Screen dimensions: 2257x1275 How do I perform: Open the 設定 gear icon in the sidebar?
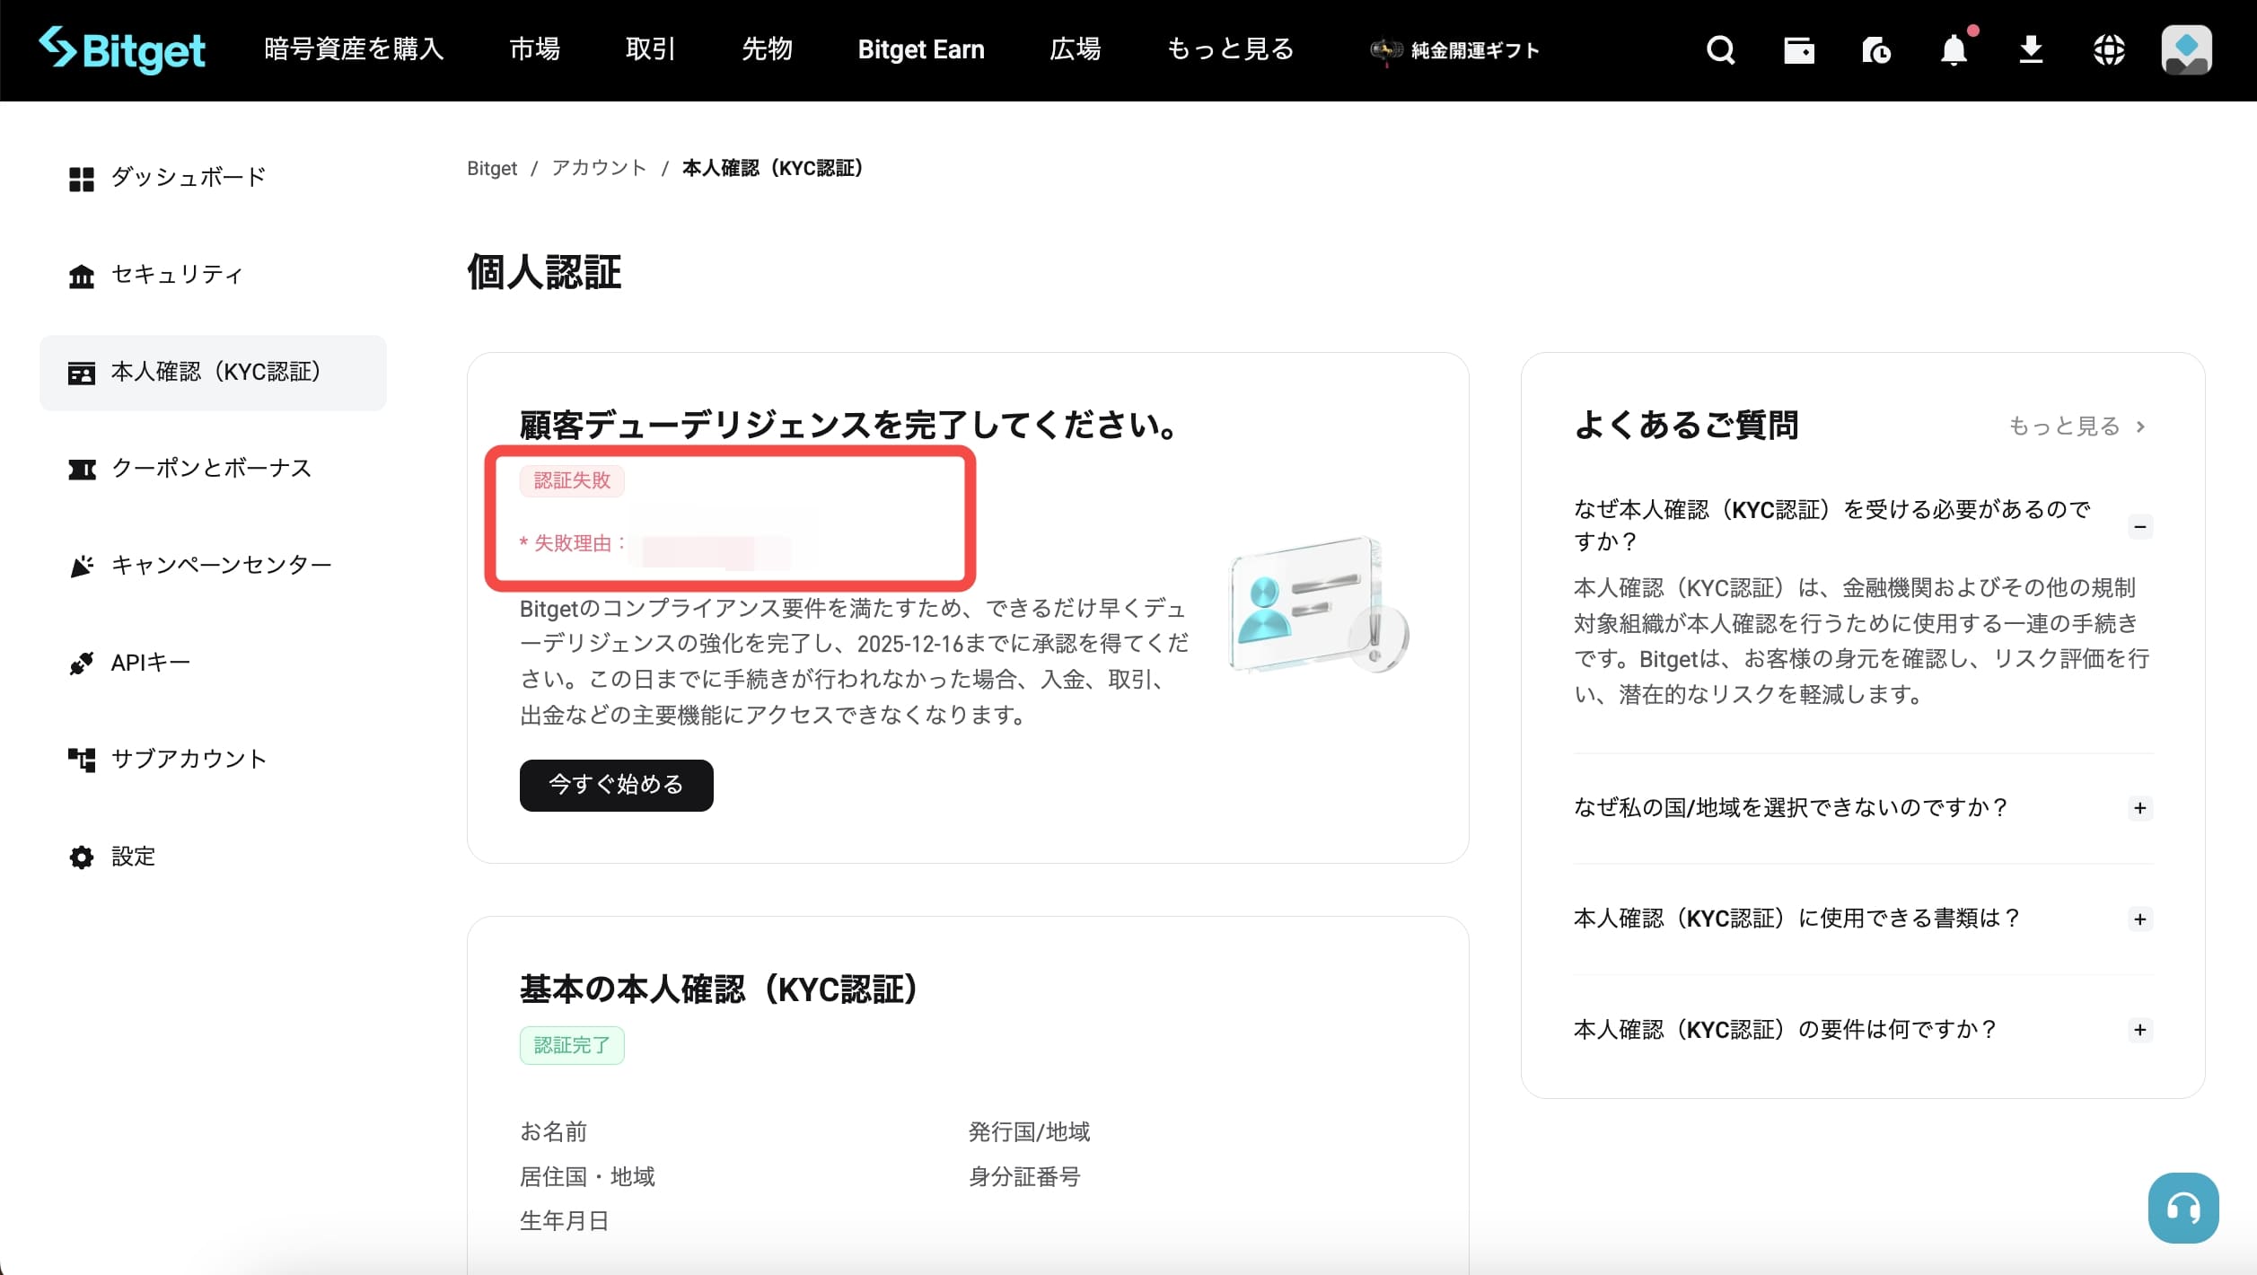(81, 857)
